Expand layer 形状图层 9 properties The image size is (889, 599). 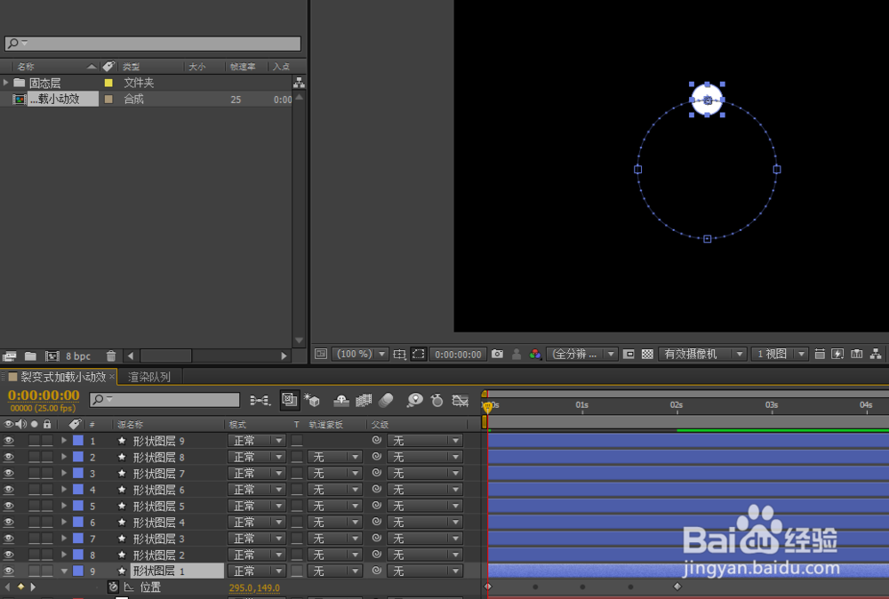point(64,440)
